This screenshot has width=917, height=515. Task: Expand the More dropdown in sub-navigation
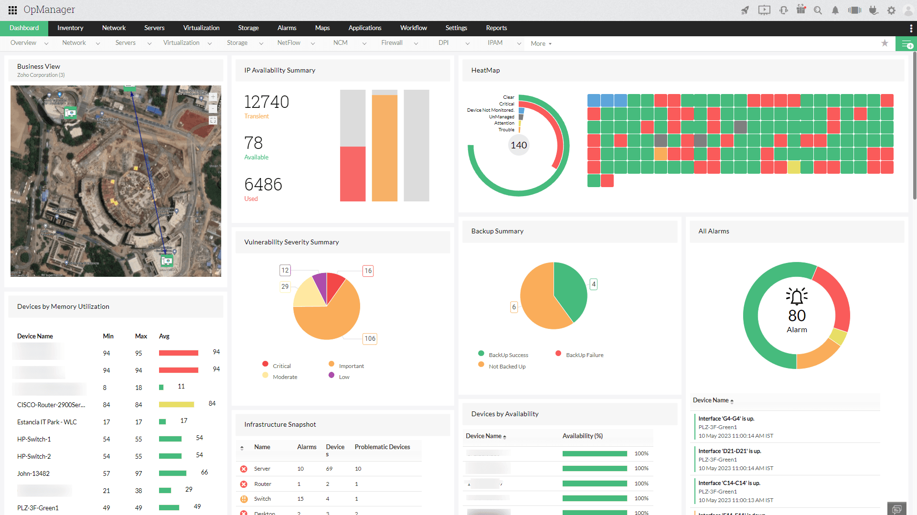point(541,43)
